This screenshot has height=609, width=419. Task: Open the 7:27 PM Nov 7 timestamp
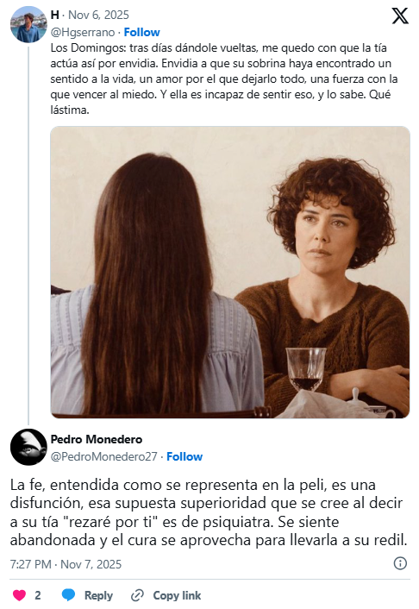click(66, 564)
